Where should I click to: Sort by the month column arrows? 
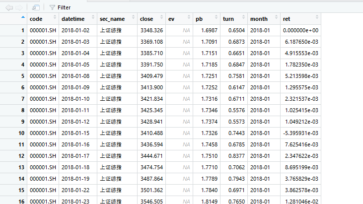[x=276, y=19]
